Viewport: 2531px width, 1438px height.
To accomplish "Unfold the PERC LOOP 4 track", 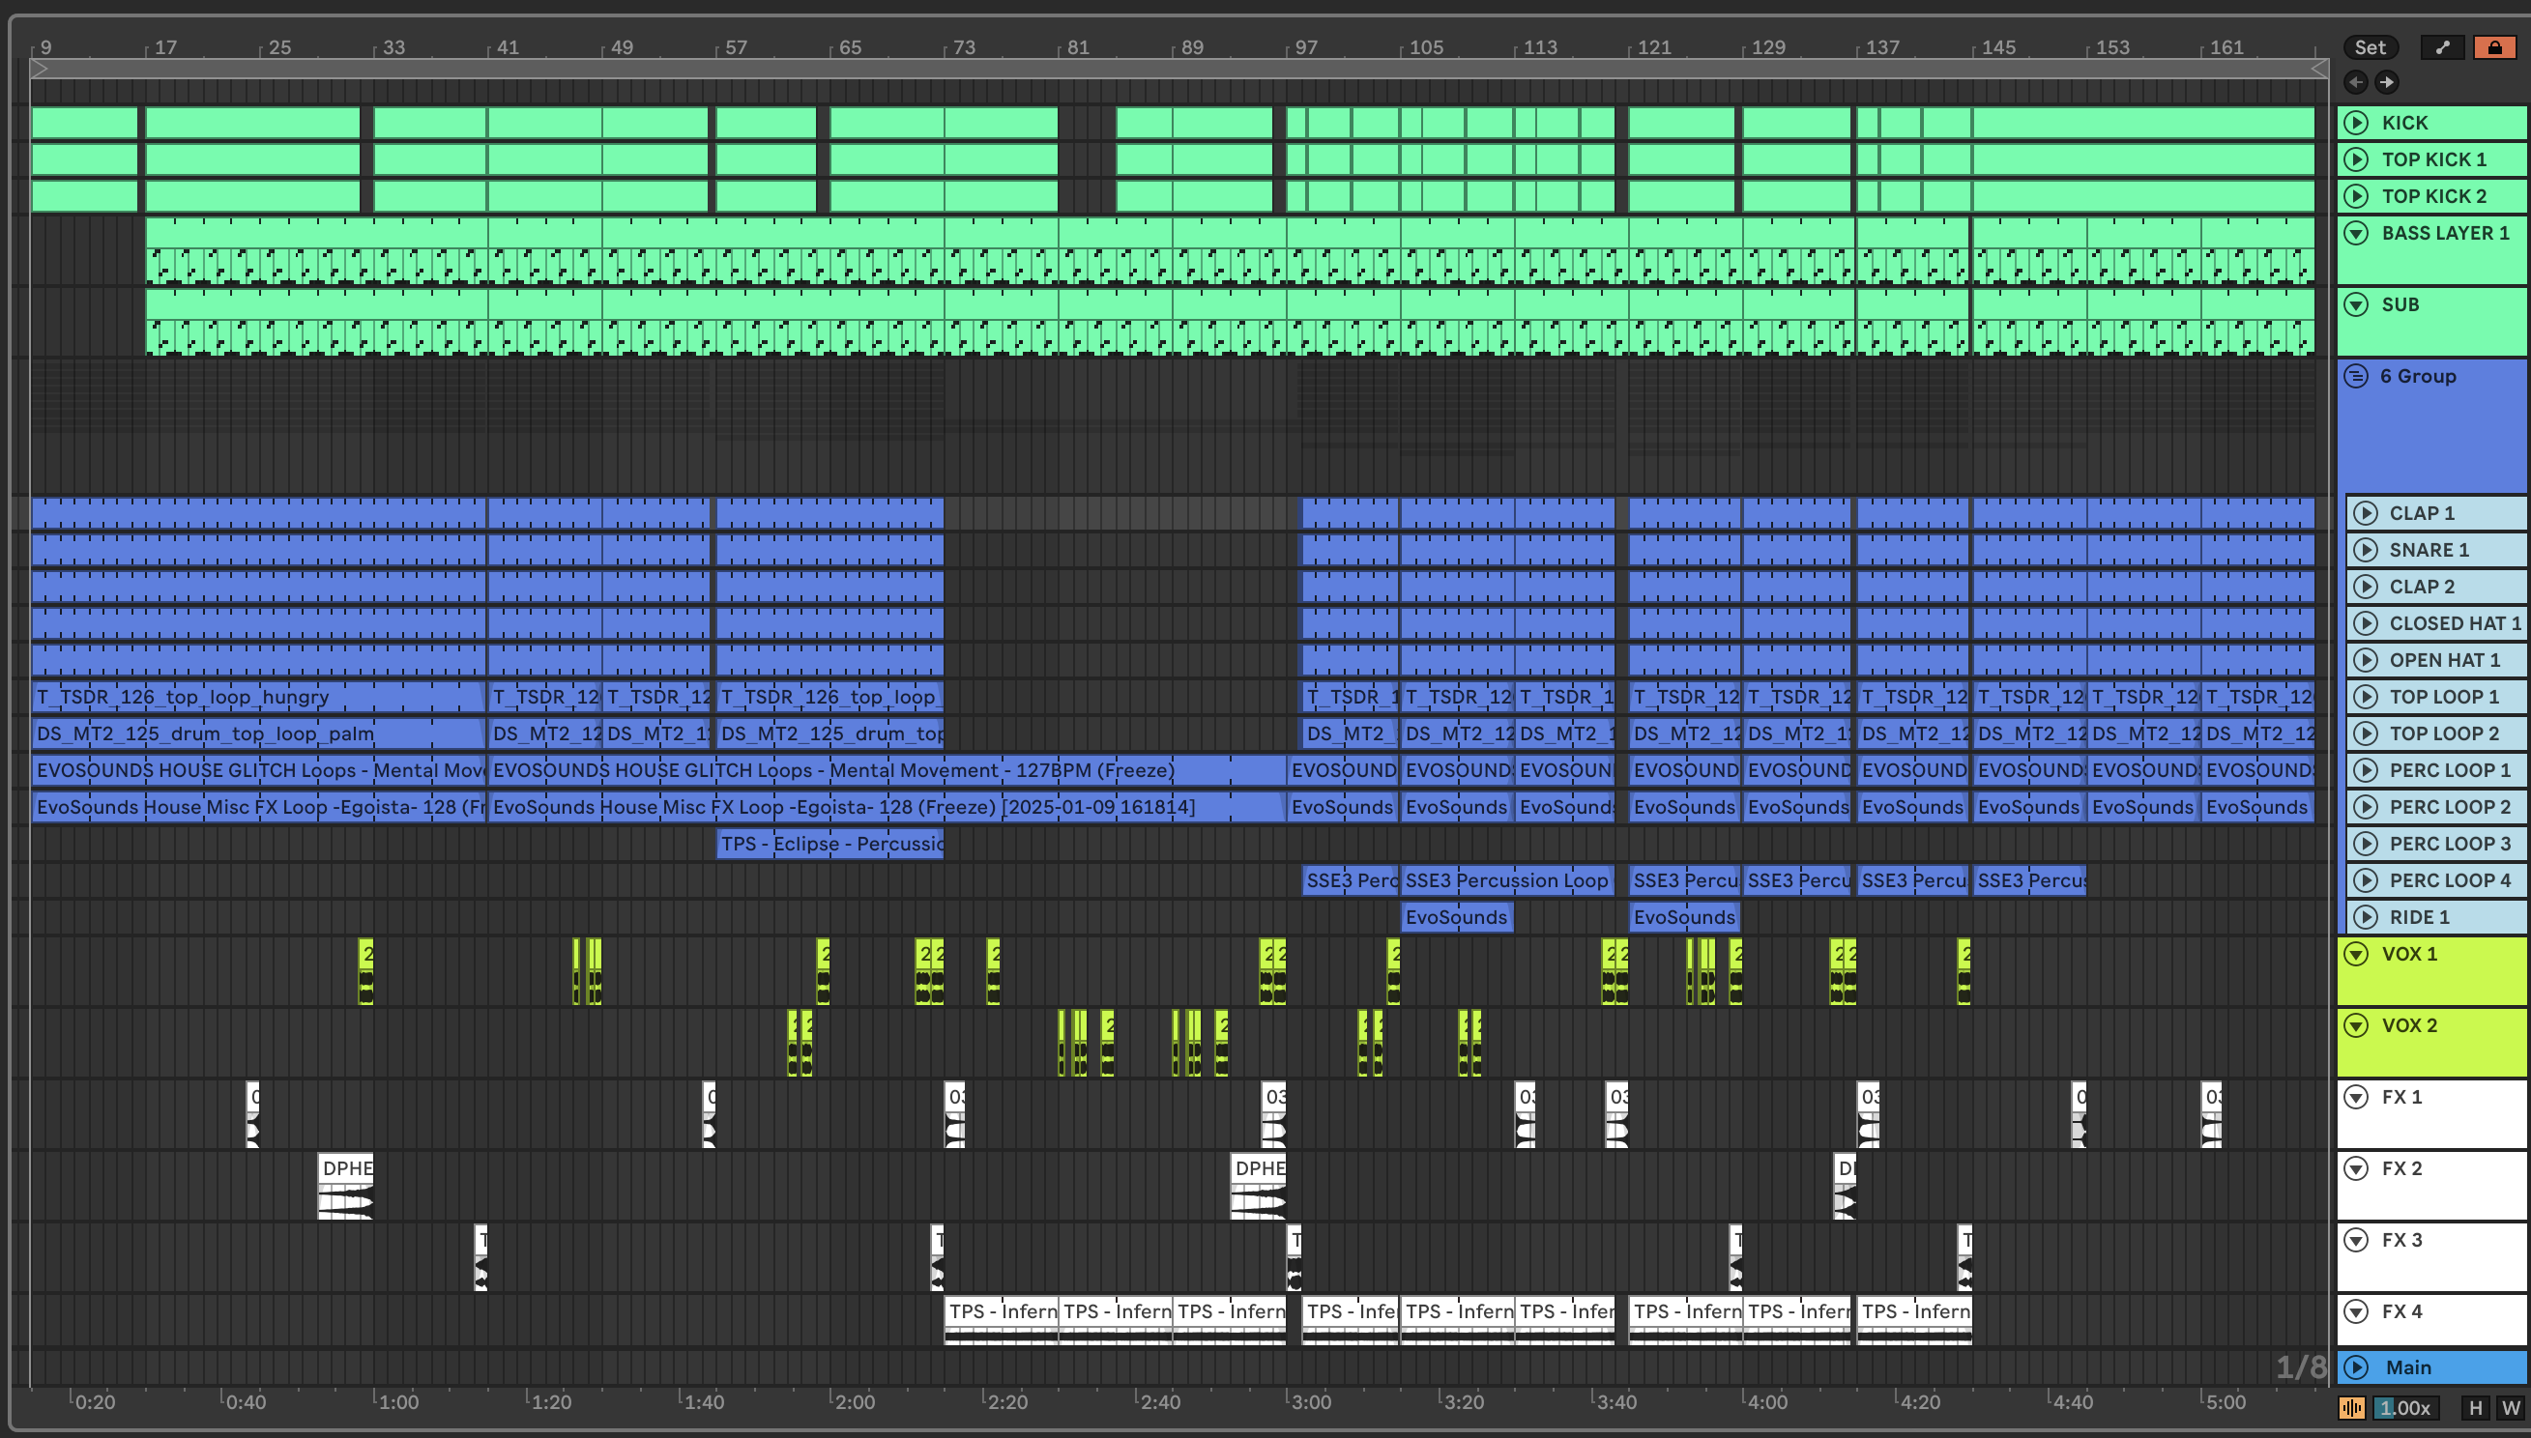I will tap(2364, 880).
